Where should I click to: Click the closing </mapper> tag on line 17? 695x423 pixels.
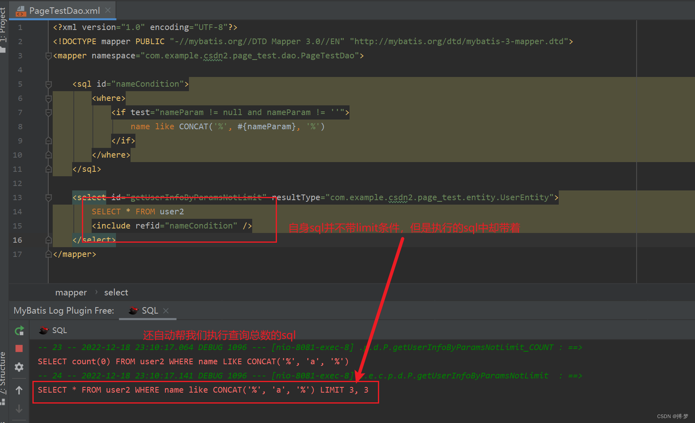pos(75,254)
